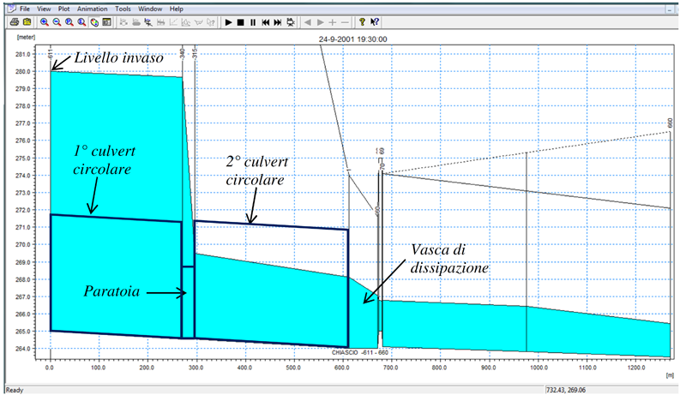This screenshot has height=395, width=686.
Task: Click the multicolored palette toolbar icon
Action: pos(94,21)
